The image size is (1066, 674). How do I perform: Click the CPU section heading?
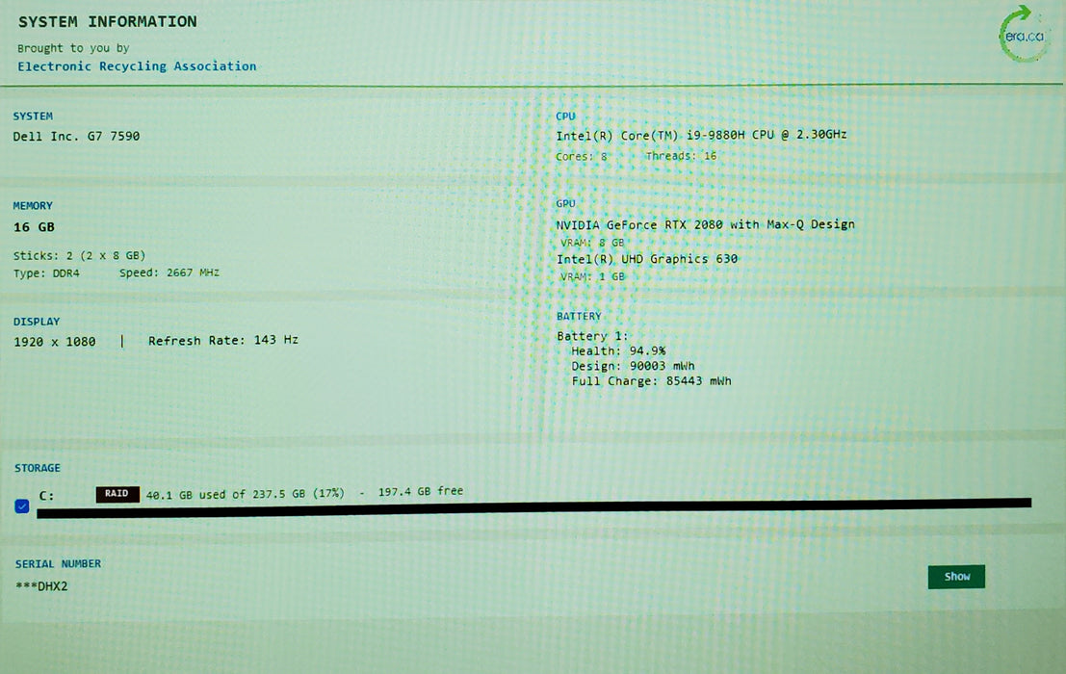pos(565,117)
